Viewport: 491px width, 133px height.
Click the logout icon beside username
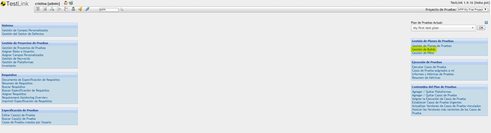pyautogui.click(x=71, y=3)
